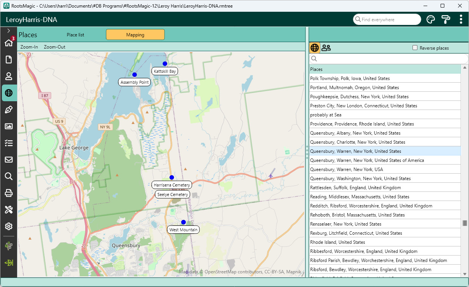Open the three-dot main menu
The image size is (469, 287).
461,19
